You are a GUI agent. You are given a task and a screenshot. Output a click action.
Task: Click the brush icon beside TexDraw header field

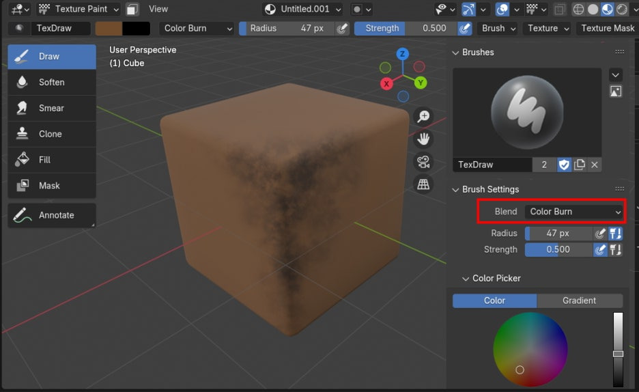coord(18,28)
